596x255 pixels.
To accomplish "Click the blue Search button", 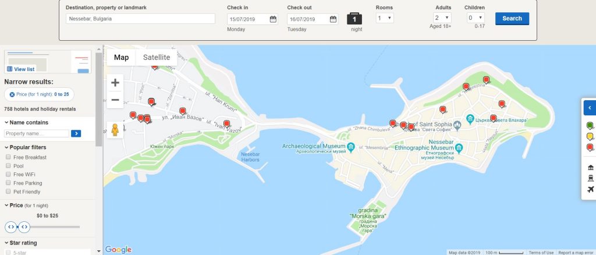I will (x=512, y=19).
